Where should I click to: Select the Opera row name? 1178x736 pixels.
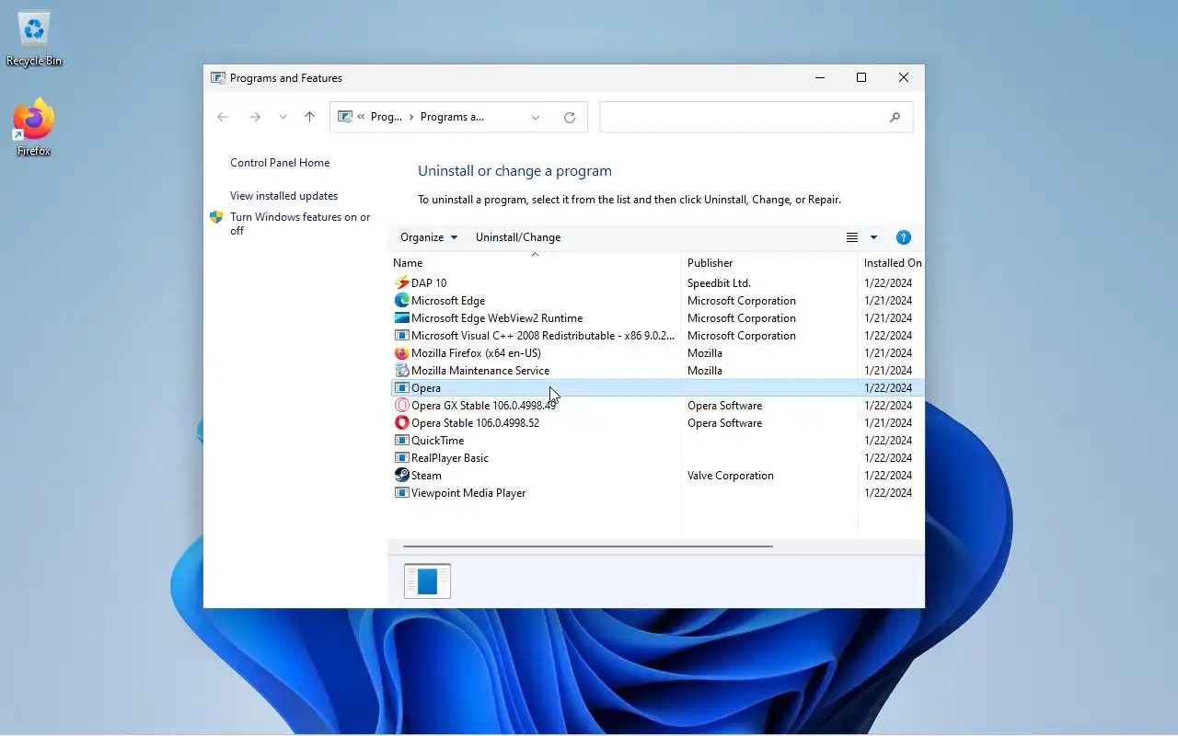click(x=426, y=388)
